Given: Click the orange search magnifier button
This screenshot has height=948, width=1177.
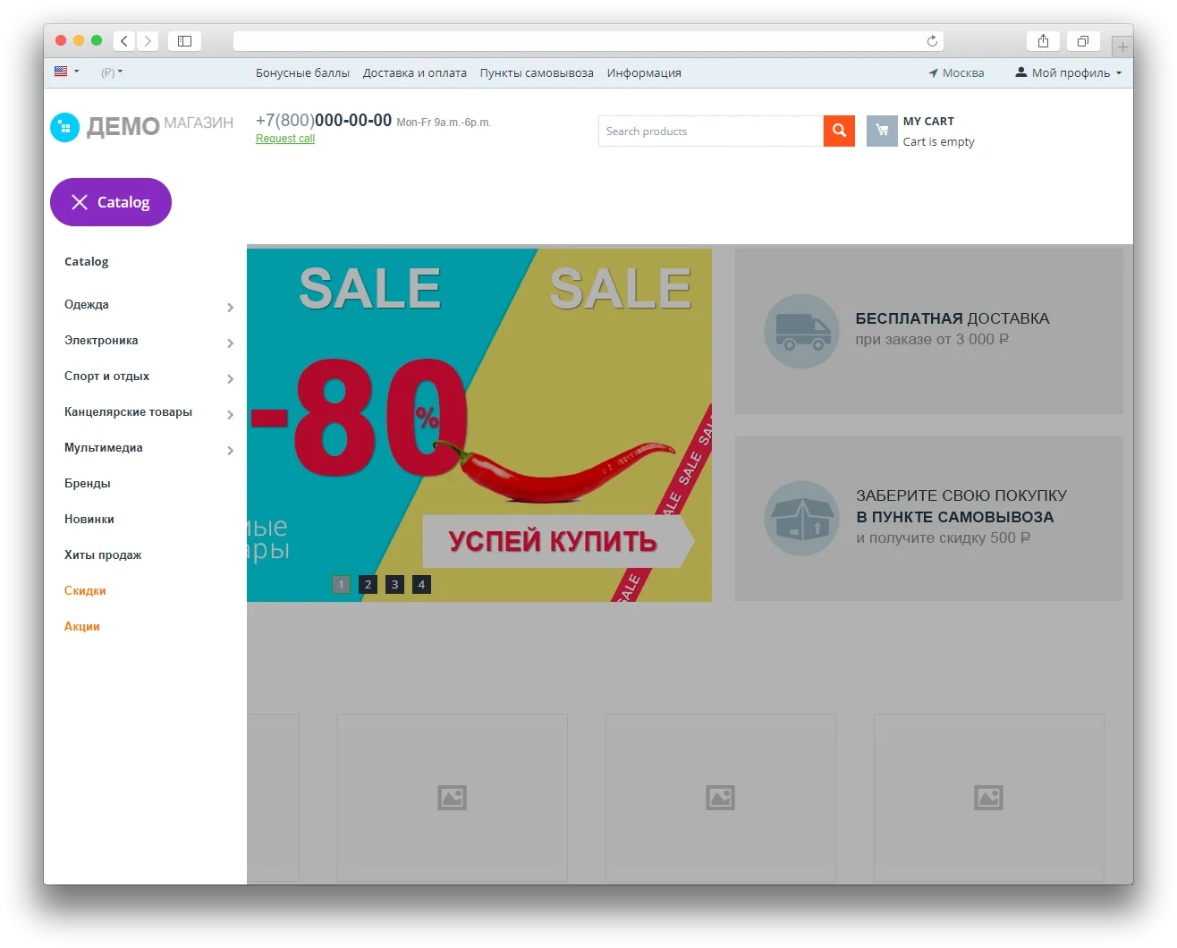Looking at the screenshot, I should coord(839,131).
